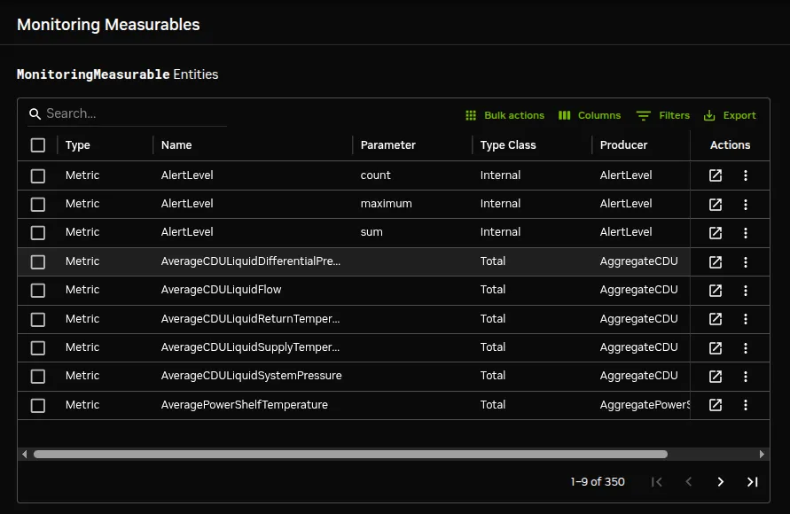Click the AverageCDULiquidDifferentialPre... name cell
This screenshot has width=790, height=514.
tap(250, 261)
